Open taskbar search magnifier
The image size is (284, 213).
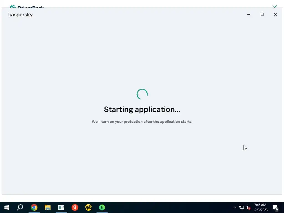tap(20, 207)
